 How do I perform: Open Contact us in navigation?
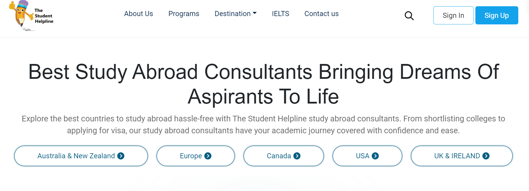click(321, 14)
